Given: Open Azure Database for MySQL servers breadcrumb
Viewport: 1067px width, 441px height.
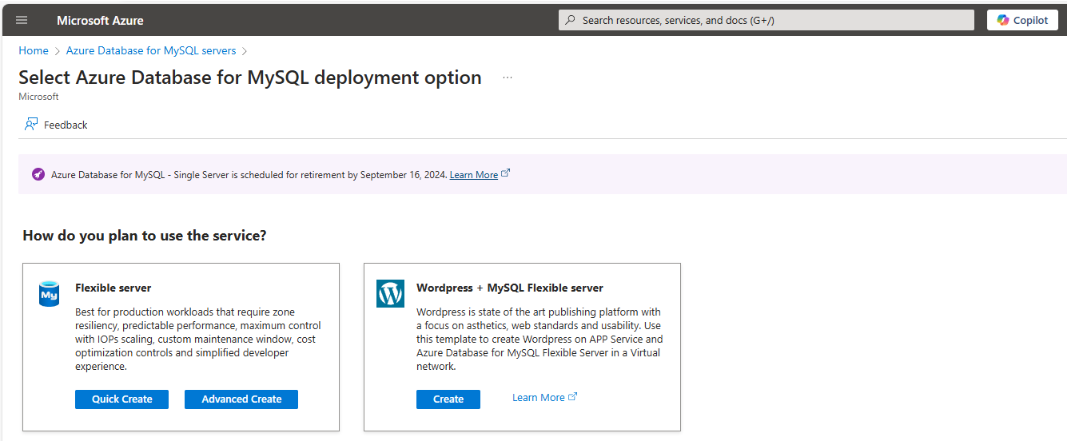Looking at the screenshot, I should point(151,50).
